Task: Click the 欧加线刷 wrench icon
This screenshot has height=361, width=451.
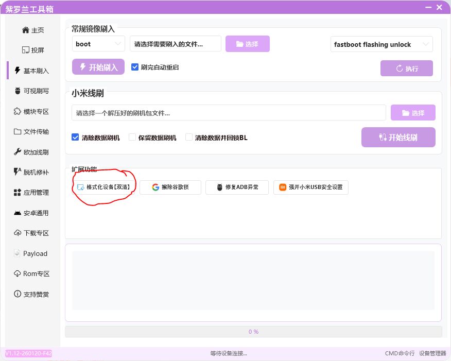Action: pyautogui.click(x=18, y=152)
